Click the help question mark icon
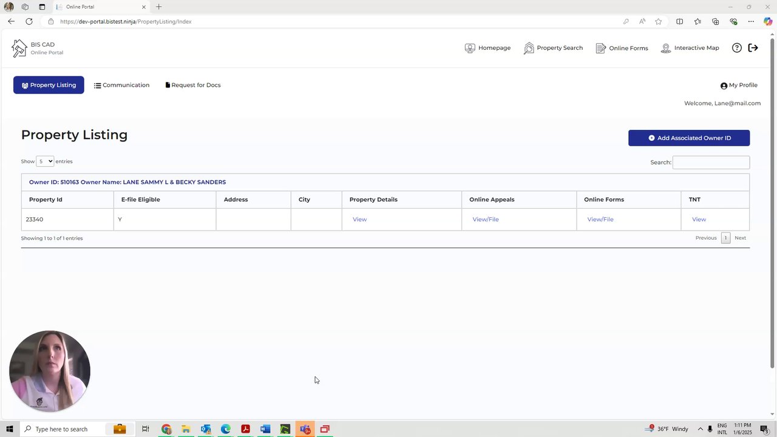Image resolution: width=777 pixels, height=437 pixels. pyautogui.click(x=736, y=48)
